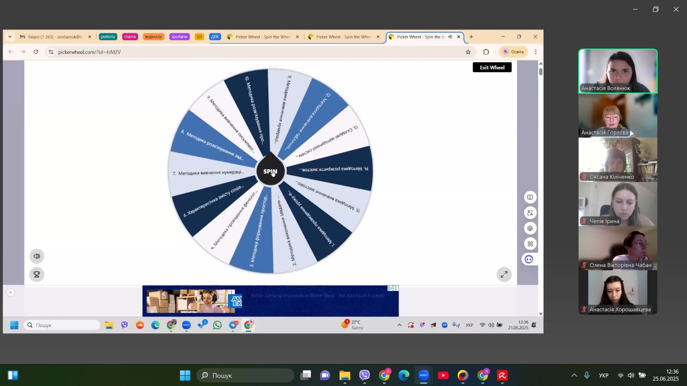Image resolution: width=687 pixels, height=386 pixels.
Task: Click the translate icon in sidebar
Action: pos(530,213)
